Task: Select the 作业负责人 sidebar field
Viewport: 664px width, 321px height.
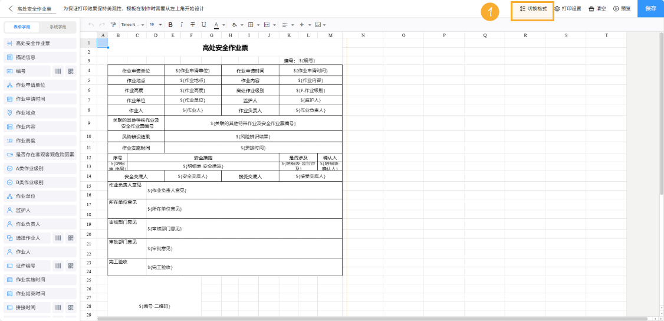Action: [x=40, y=224]
